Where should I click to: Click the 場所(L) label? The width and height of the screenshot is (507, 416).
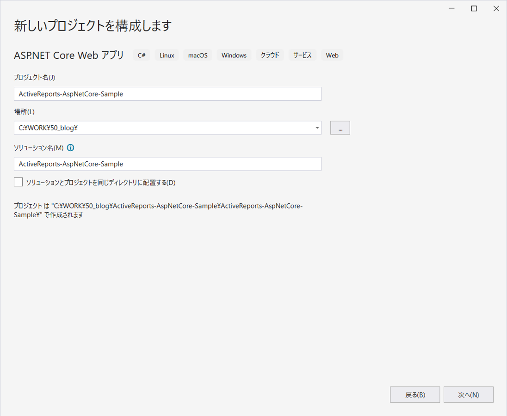click(24, 112)
